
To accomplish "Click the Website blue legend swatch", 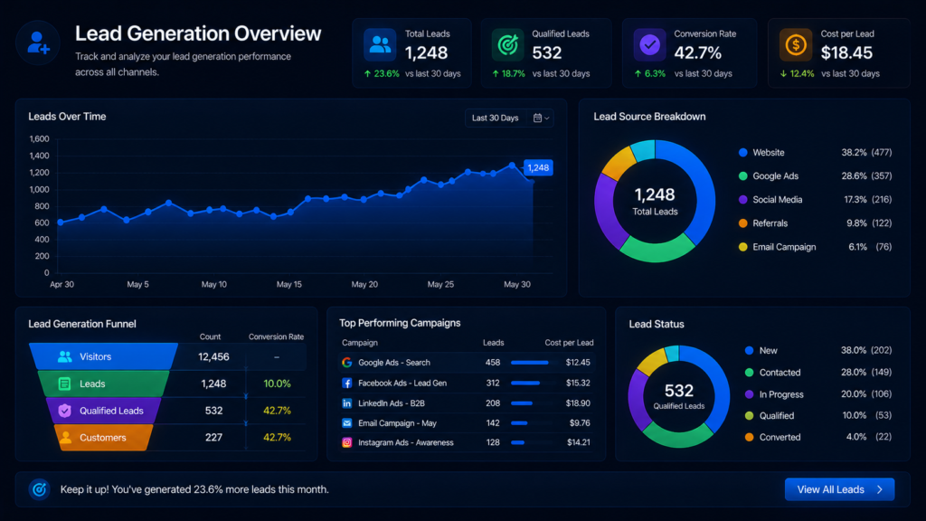I will (743, 152).
